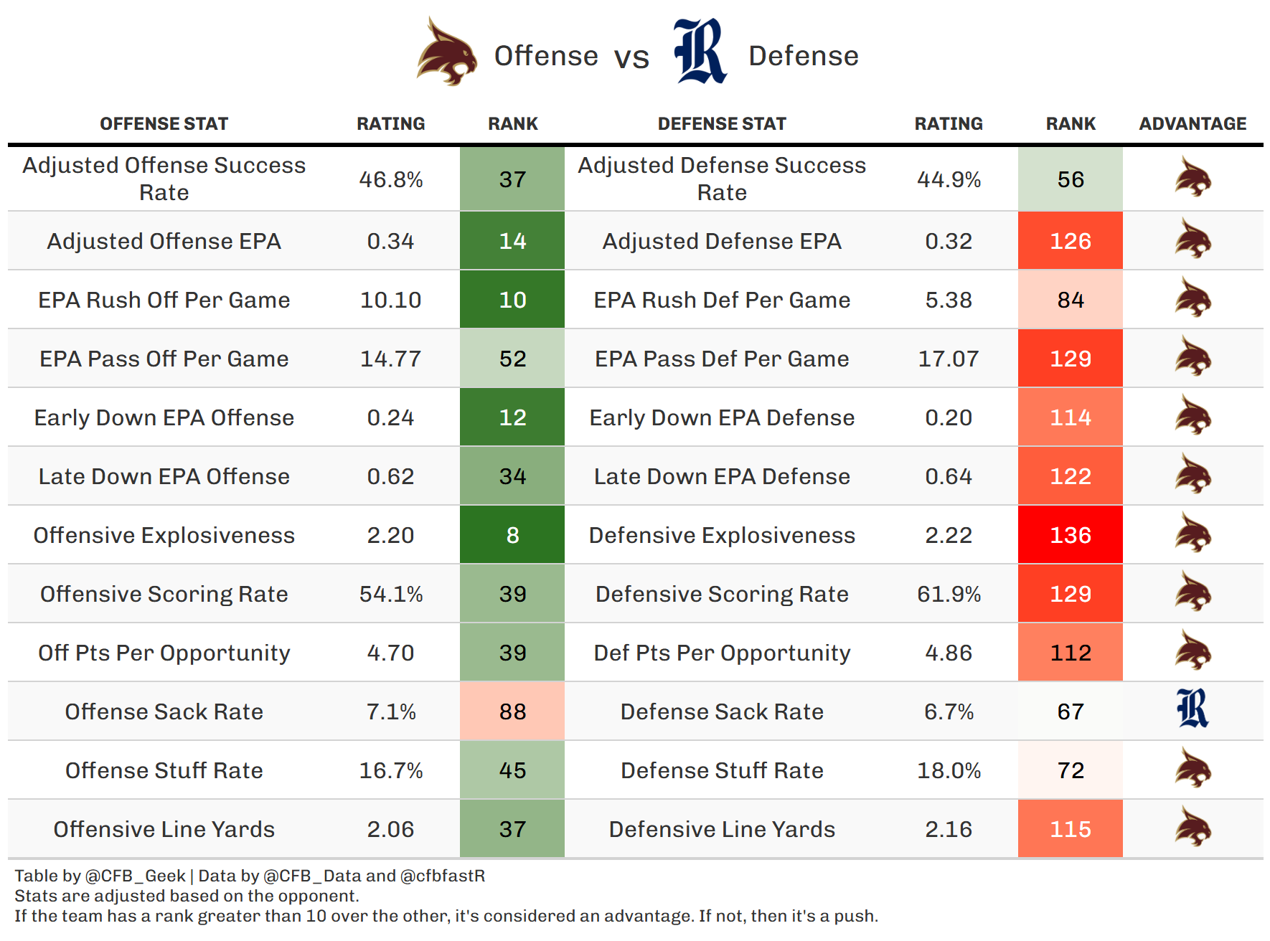Viewport: 1270px width, 941px height.
Task: Click the DEFENSE STAT column header
Action: click(x=722, y=124)
